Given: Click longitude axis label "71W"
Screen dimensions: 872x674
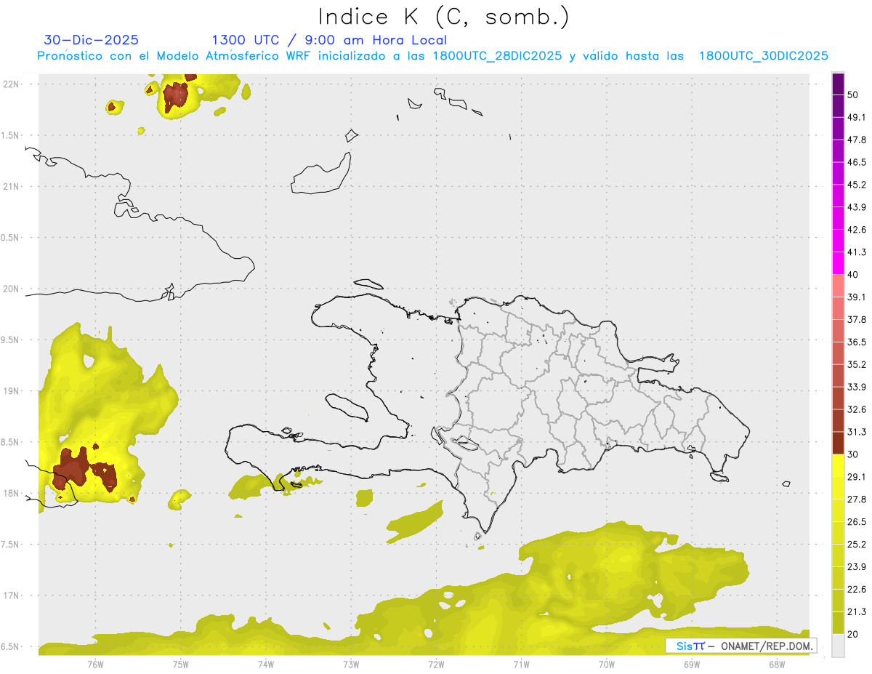Looking at the screenshot, I should pos(521,665).
